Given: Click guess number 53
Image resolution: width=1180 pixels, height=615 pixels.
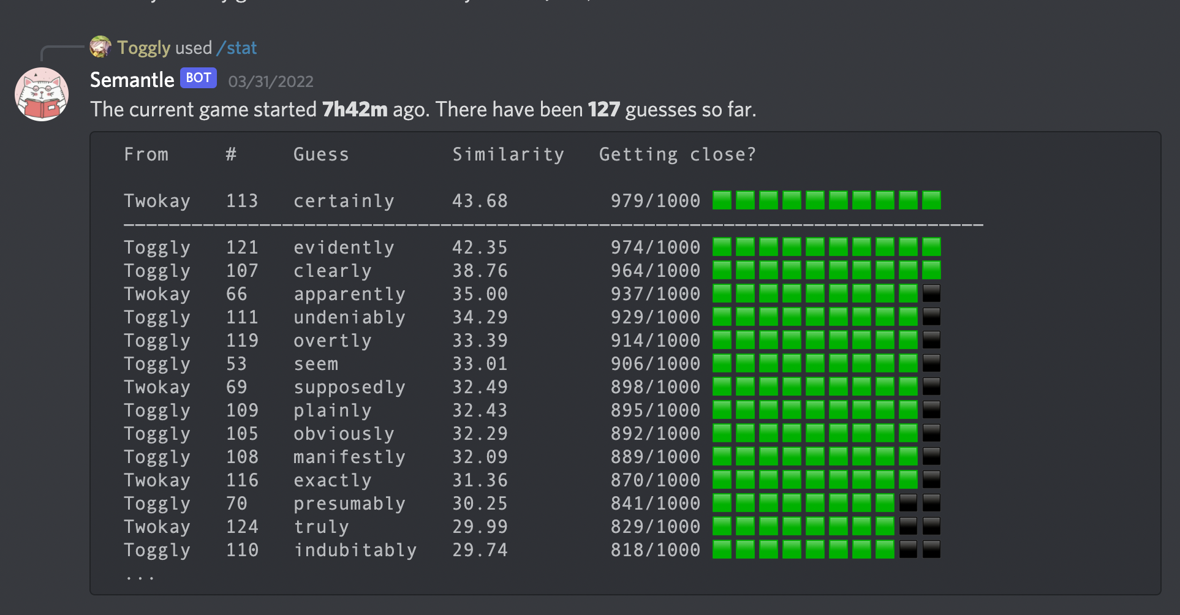Looking at the screenshot, I should tap(236, 364).
